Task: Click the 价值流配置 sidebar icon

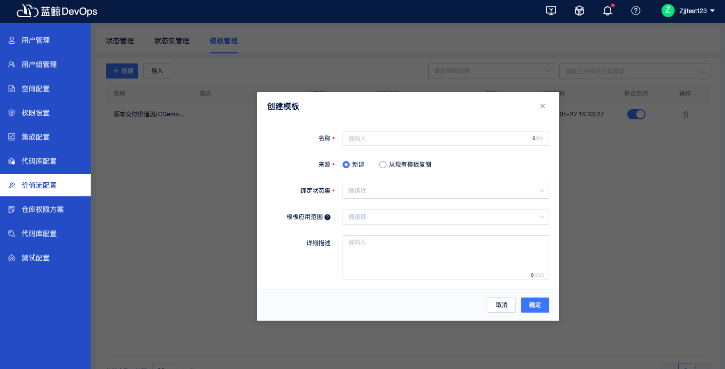Action: (x=12, y=185)
